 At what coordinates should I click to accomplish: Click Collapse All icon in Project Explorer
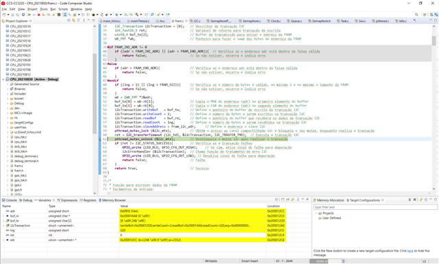(69, 21)
